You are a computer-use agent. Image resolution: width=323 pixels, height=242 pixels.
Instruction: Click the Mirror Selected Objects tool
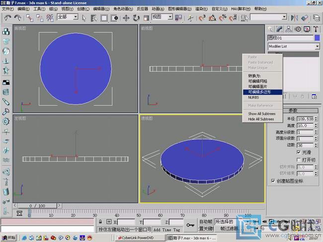[x=294, y=18]
